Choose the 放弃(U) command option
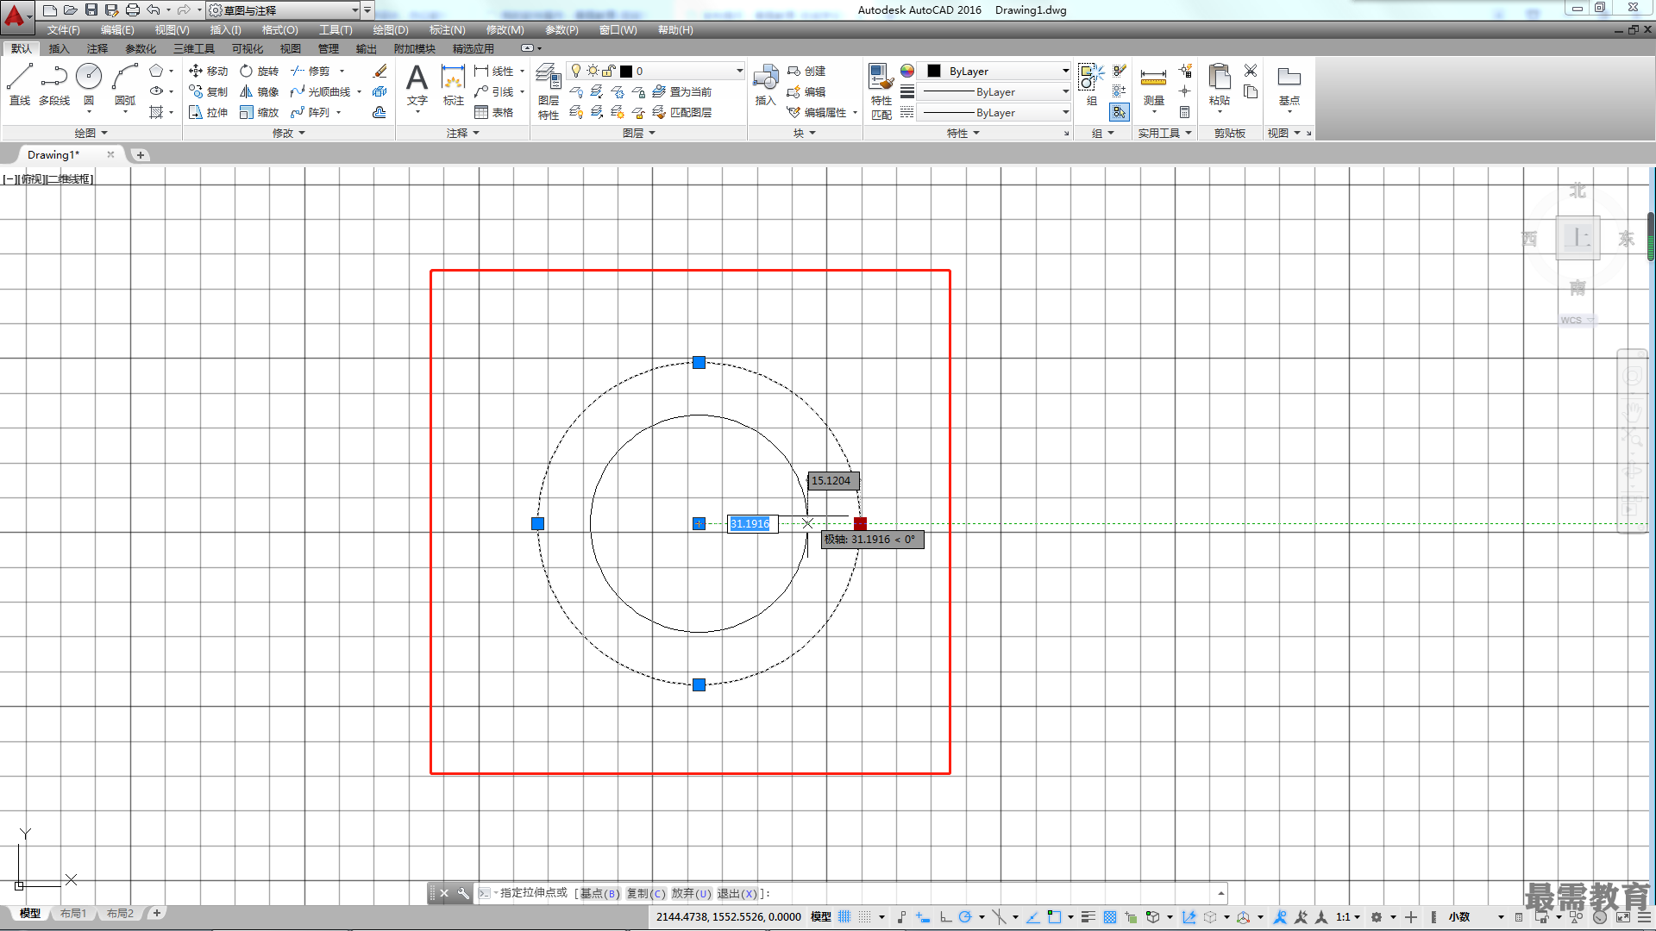 692,893
